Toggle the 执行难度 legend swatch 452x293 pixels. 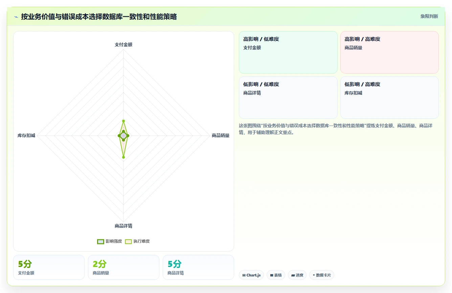tap(128, 241)
